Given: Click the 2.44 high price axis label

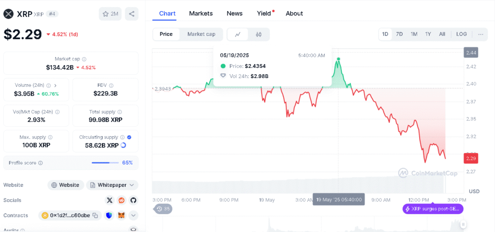Looking at the screenshot, I should (471, 52).
